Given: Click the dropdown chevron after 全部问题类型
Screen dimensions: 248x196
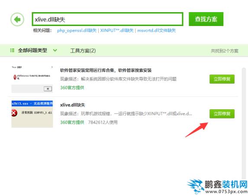Looking at the screenshot, I should [x=55, y=50].
